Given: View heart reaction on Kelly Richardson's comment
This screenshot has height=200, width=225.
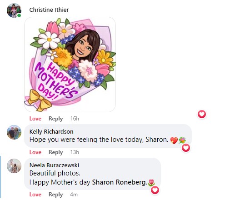Looking at the screenshot, I should tap(186, 148).
